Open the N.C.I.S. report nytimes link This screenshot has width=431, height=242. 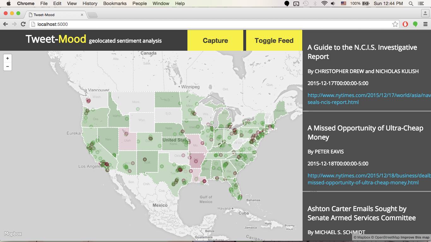pos(369,99)
